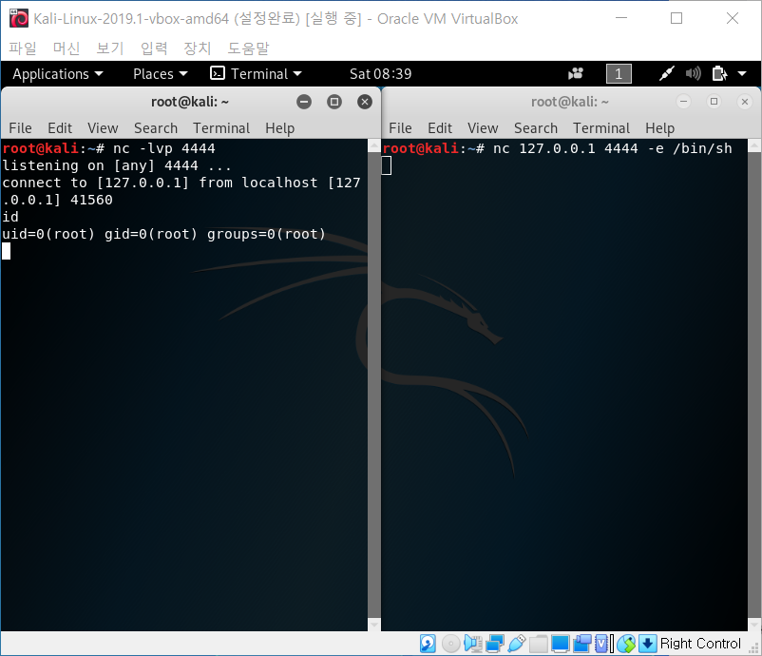Click the VirtualBox network adapter icon

(x=495, y=644)
